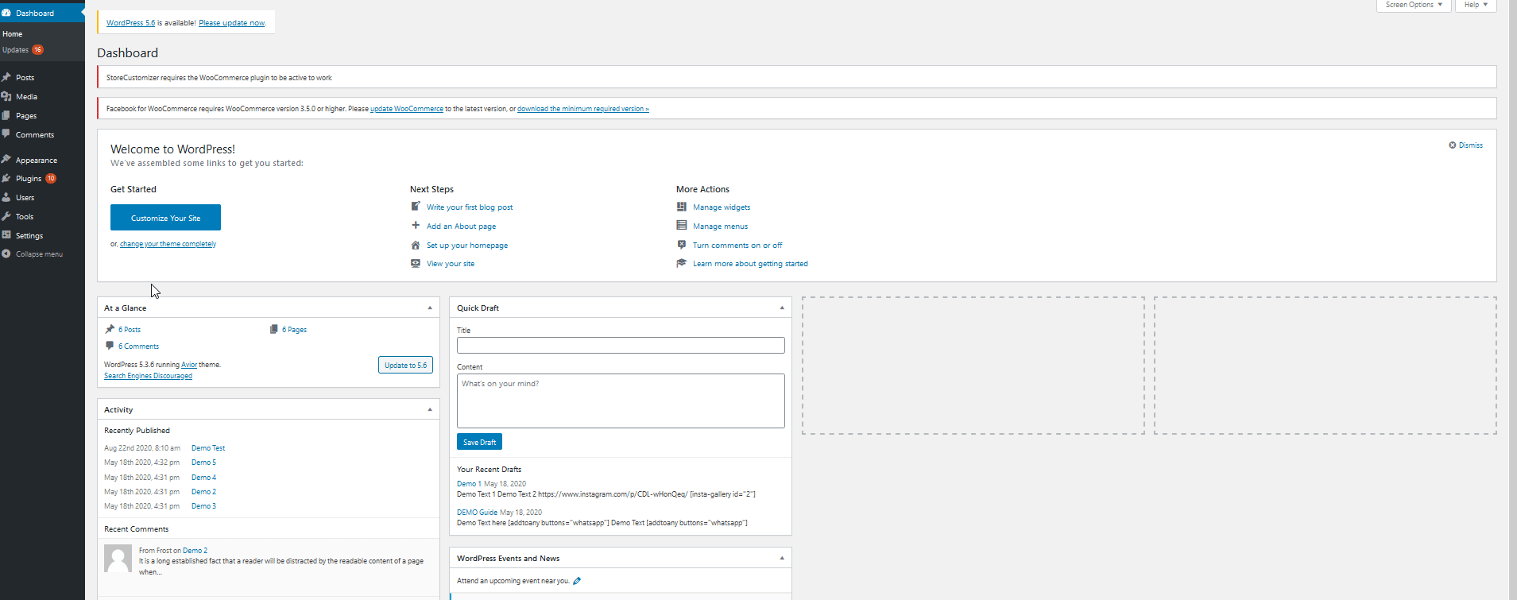
Task: Open Search Engines Discouraged link
Action: [x=148, y=376]
